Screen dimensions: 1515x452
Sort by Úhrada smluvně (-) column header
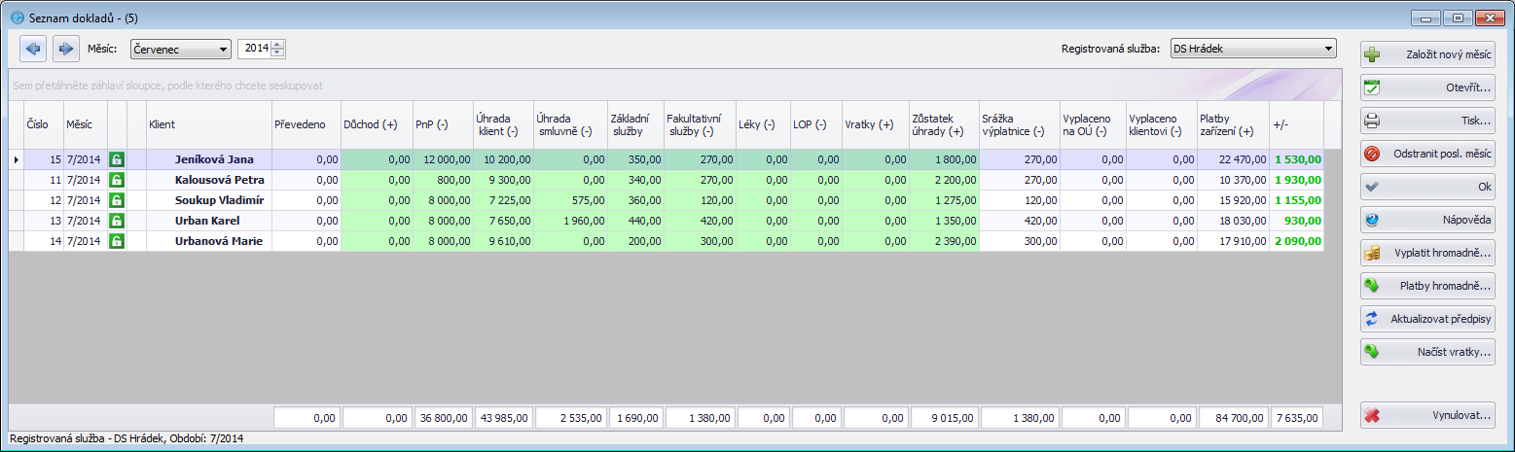(570, 124)
